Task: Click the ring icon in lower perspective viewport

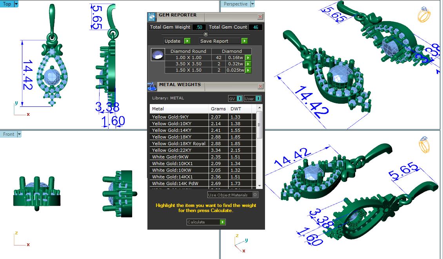Action: tap(425, 145)
